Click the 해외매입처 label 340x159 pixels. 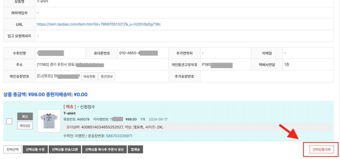click(x=19, y=13)
